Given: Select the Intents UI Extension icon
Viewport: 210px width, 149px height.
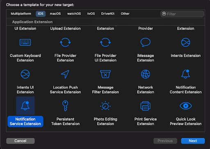Looking at the screenshot, I should tap(25, 74).
